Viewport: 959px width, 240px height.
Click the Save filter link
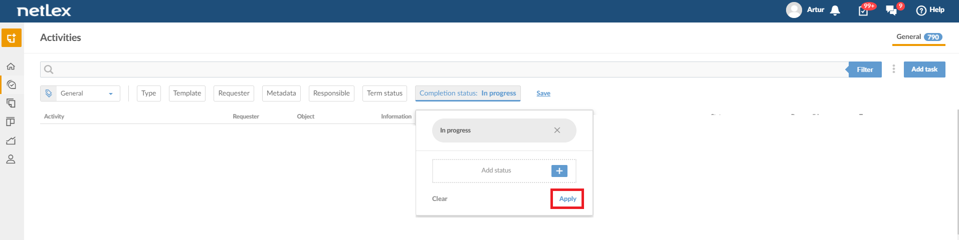point(543,93)
